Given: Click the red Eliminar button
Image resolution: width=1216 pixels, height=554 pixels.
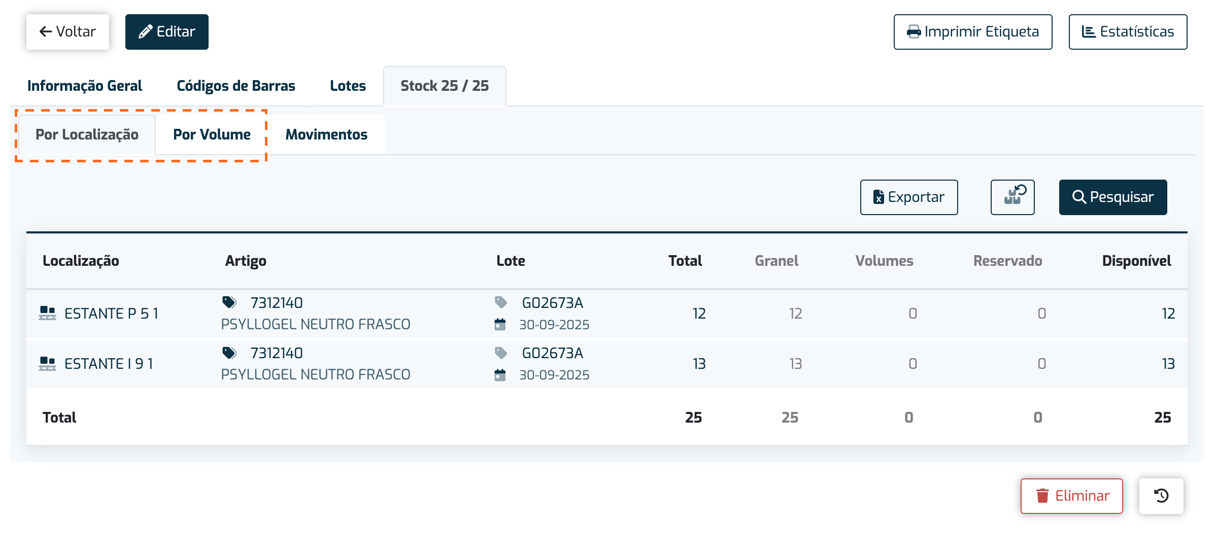Looking at the screenshot, I should coord(1072,496).
